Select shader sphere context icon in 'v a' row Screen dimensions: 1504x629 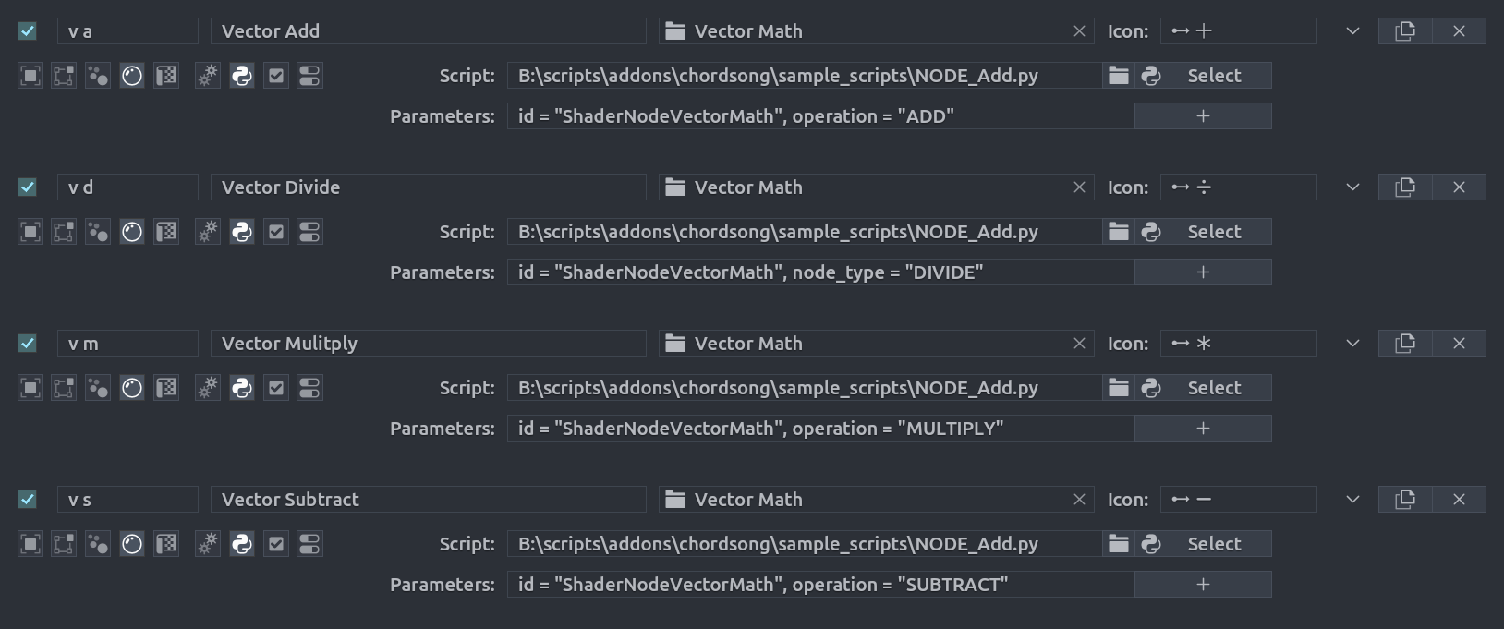click(x=132, y=76)
